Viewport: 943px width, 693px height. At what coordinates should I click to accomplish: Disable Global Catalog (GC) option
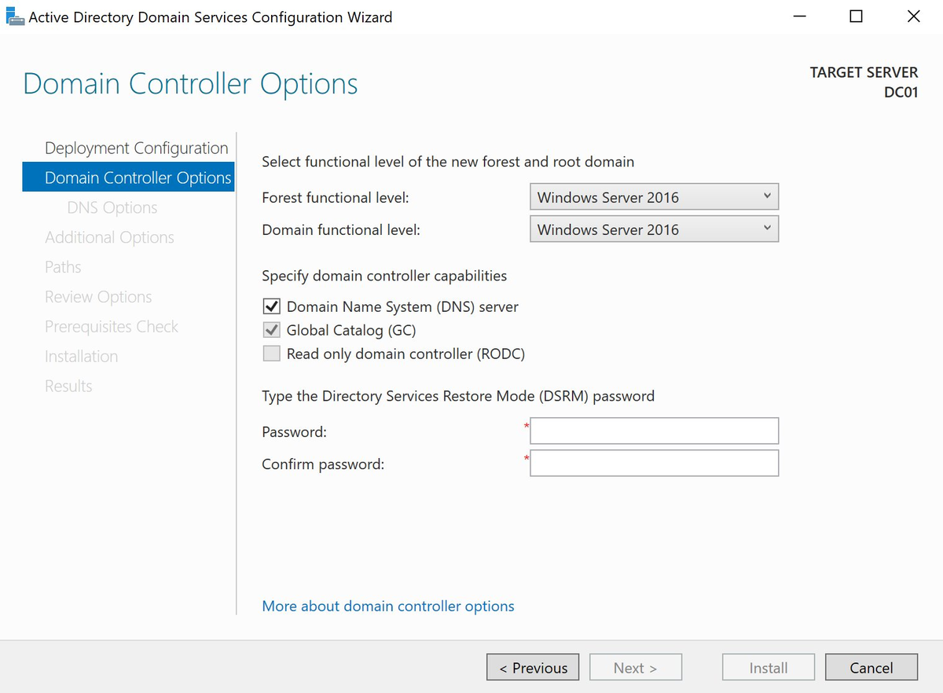pos(271,330)
